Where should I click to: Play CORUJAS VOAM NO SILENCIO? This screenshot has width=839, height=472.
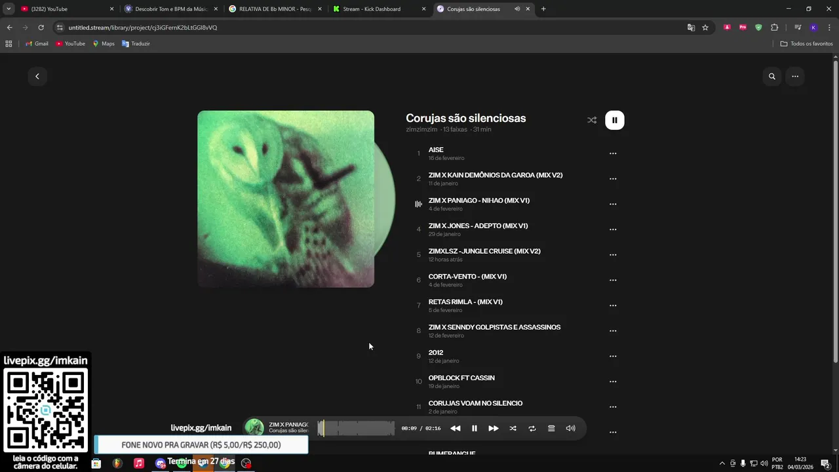point(475,403)
